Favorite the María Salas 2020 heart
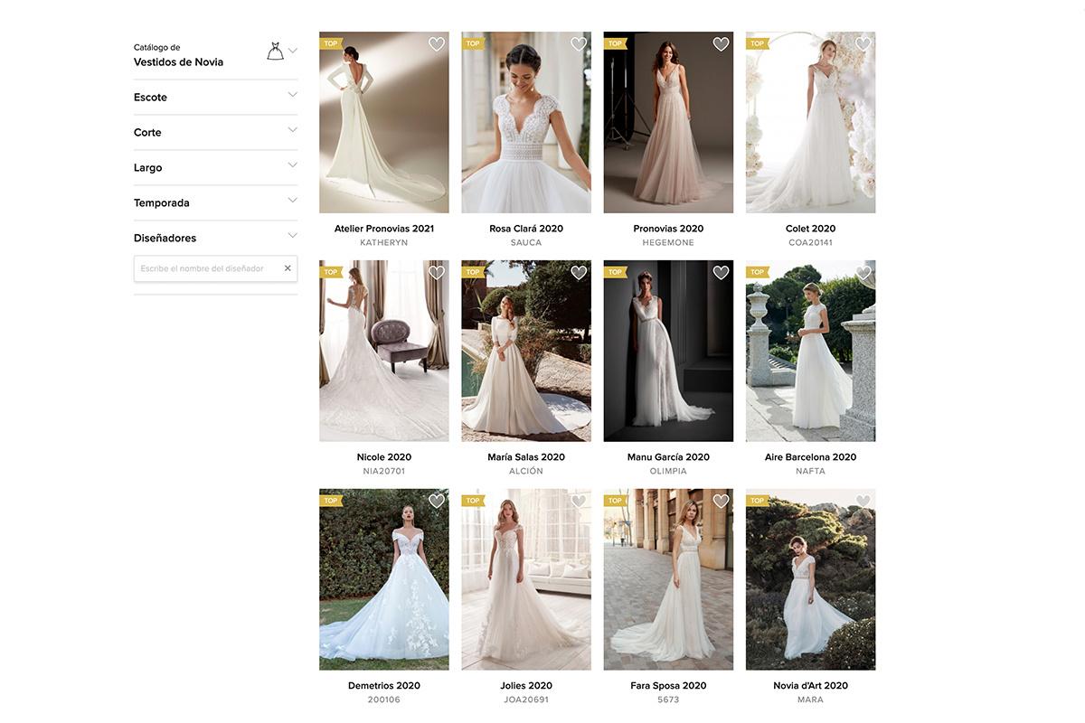Image resolution: width=1085 pixels, height=723 pixels. (579, 273)
